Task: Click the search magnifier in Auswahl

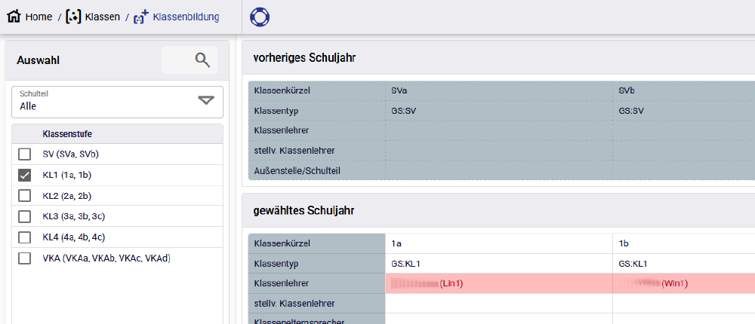Action: point(202,60)
